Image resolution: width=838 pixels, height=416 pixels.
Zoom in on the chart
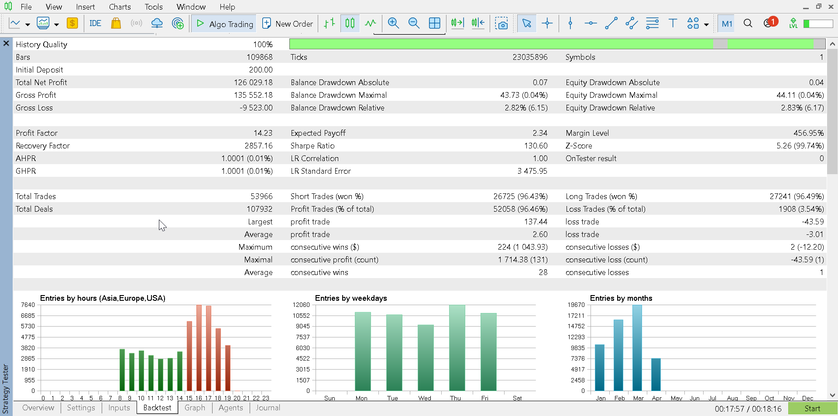tap(393, 24)
